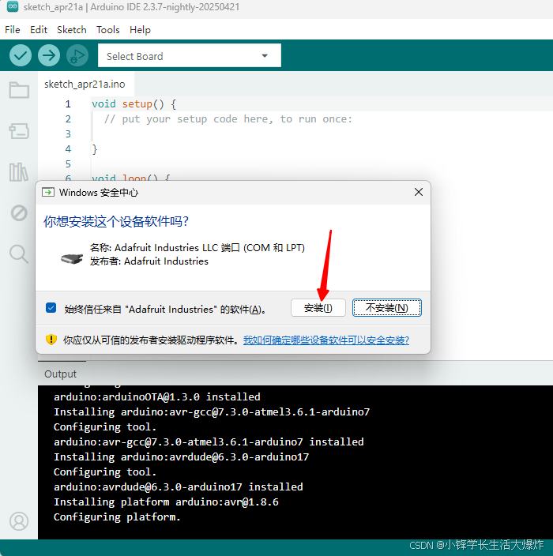Open the File menu
553x556 pixels.
(13, 30)
